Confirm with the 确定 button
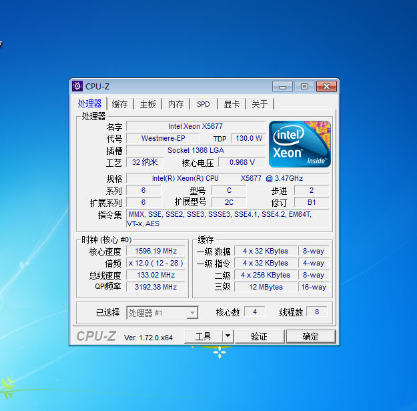 (x=311, y=336)
